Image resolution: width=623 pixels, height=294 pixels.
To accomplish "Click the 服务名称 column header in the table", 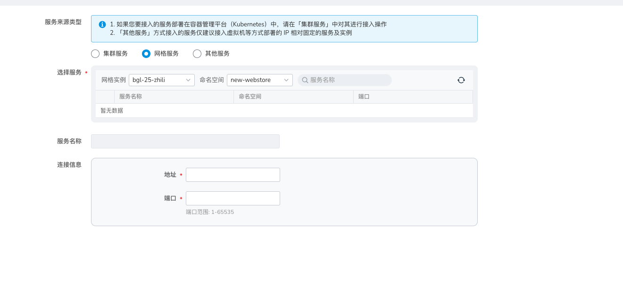I will [x=131, y=97].
